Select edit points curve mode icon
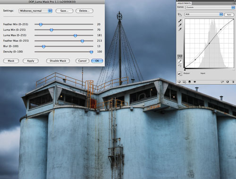 pyautogui.click(x=180, y=57)
